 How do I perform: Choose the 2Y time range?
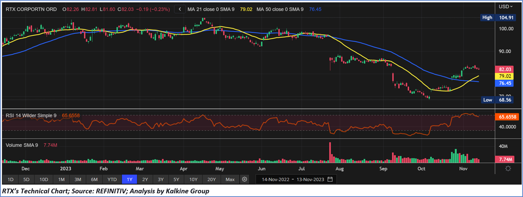(145, 179)
